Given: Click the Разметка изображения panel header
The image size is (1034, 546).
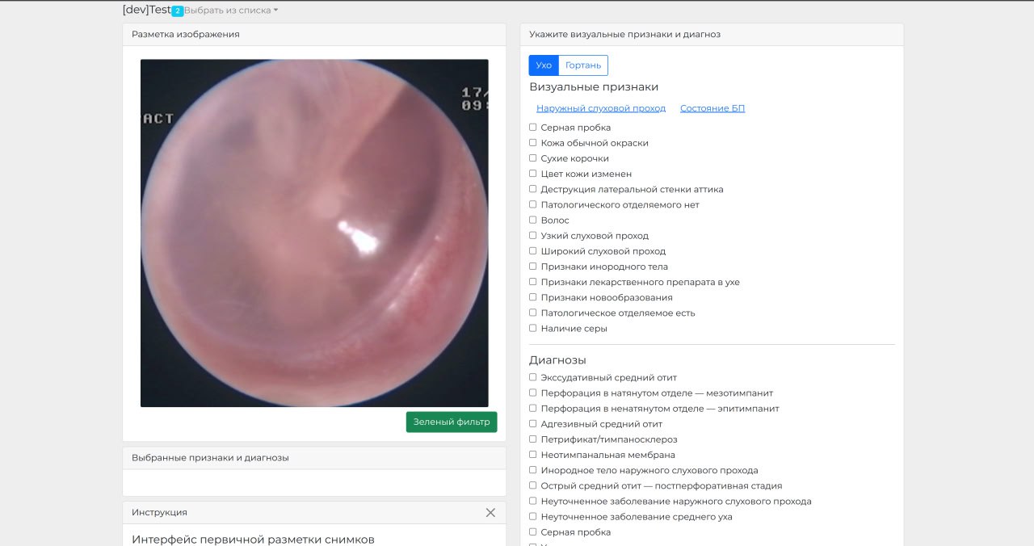Looking at the screenshot, I should (x=314, y=34).
